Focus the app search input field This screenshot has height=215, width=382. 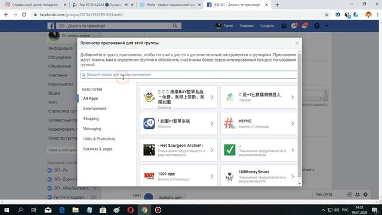click(189, 75)
